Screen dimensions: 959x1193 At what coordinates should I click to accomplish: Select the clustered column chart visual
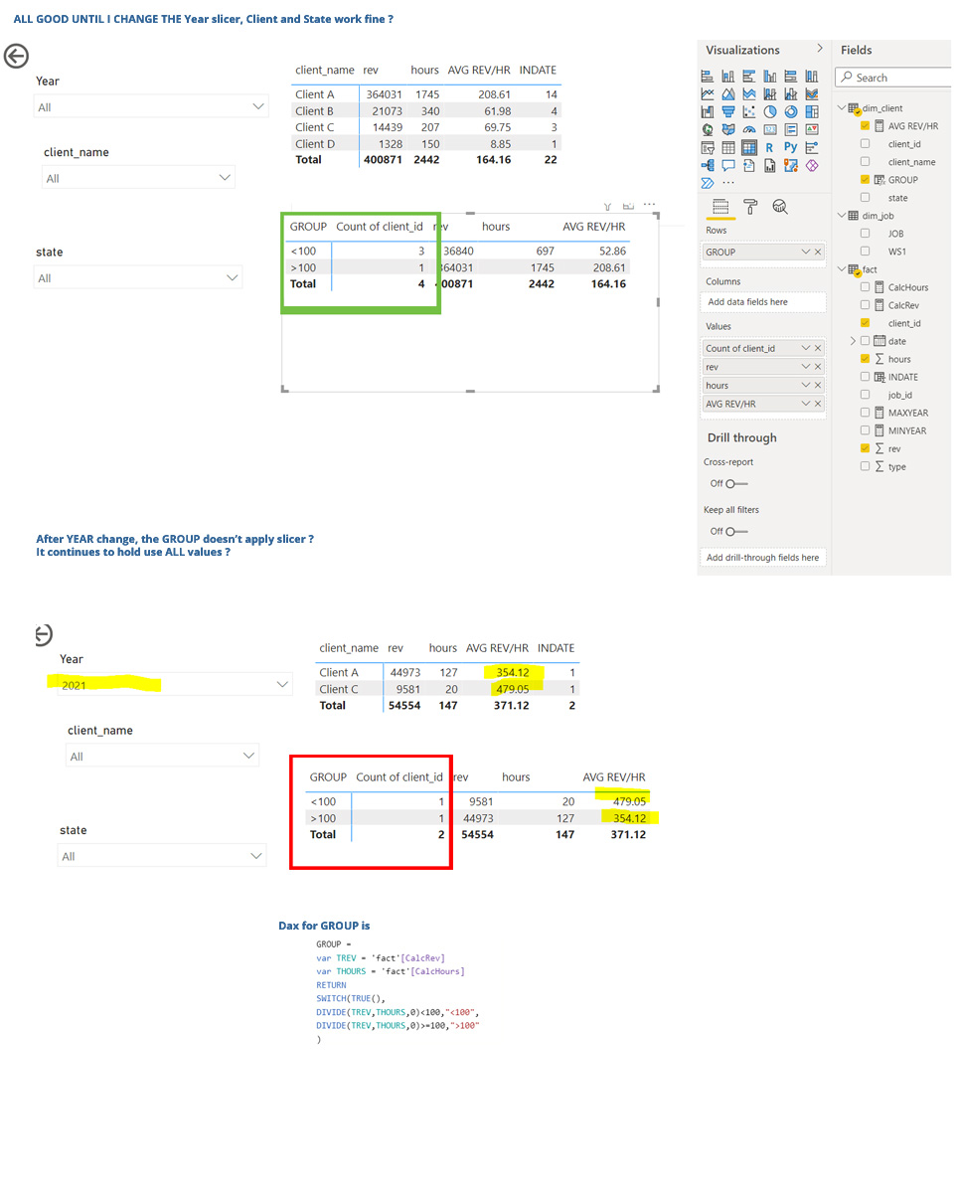(x=770, y=76)
